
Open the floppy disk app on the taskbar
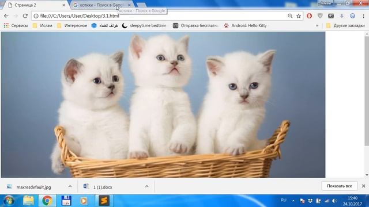tap(66, 201)
